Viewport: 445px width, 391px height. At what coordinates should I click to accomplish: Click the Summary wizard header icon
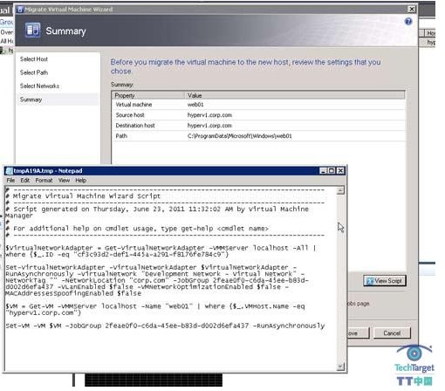pos(32,31)
